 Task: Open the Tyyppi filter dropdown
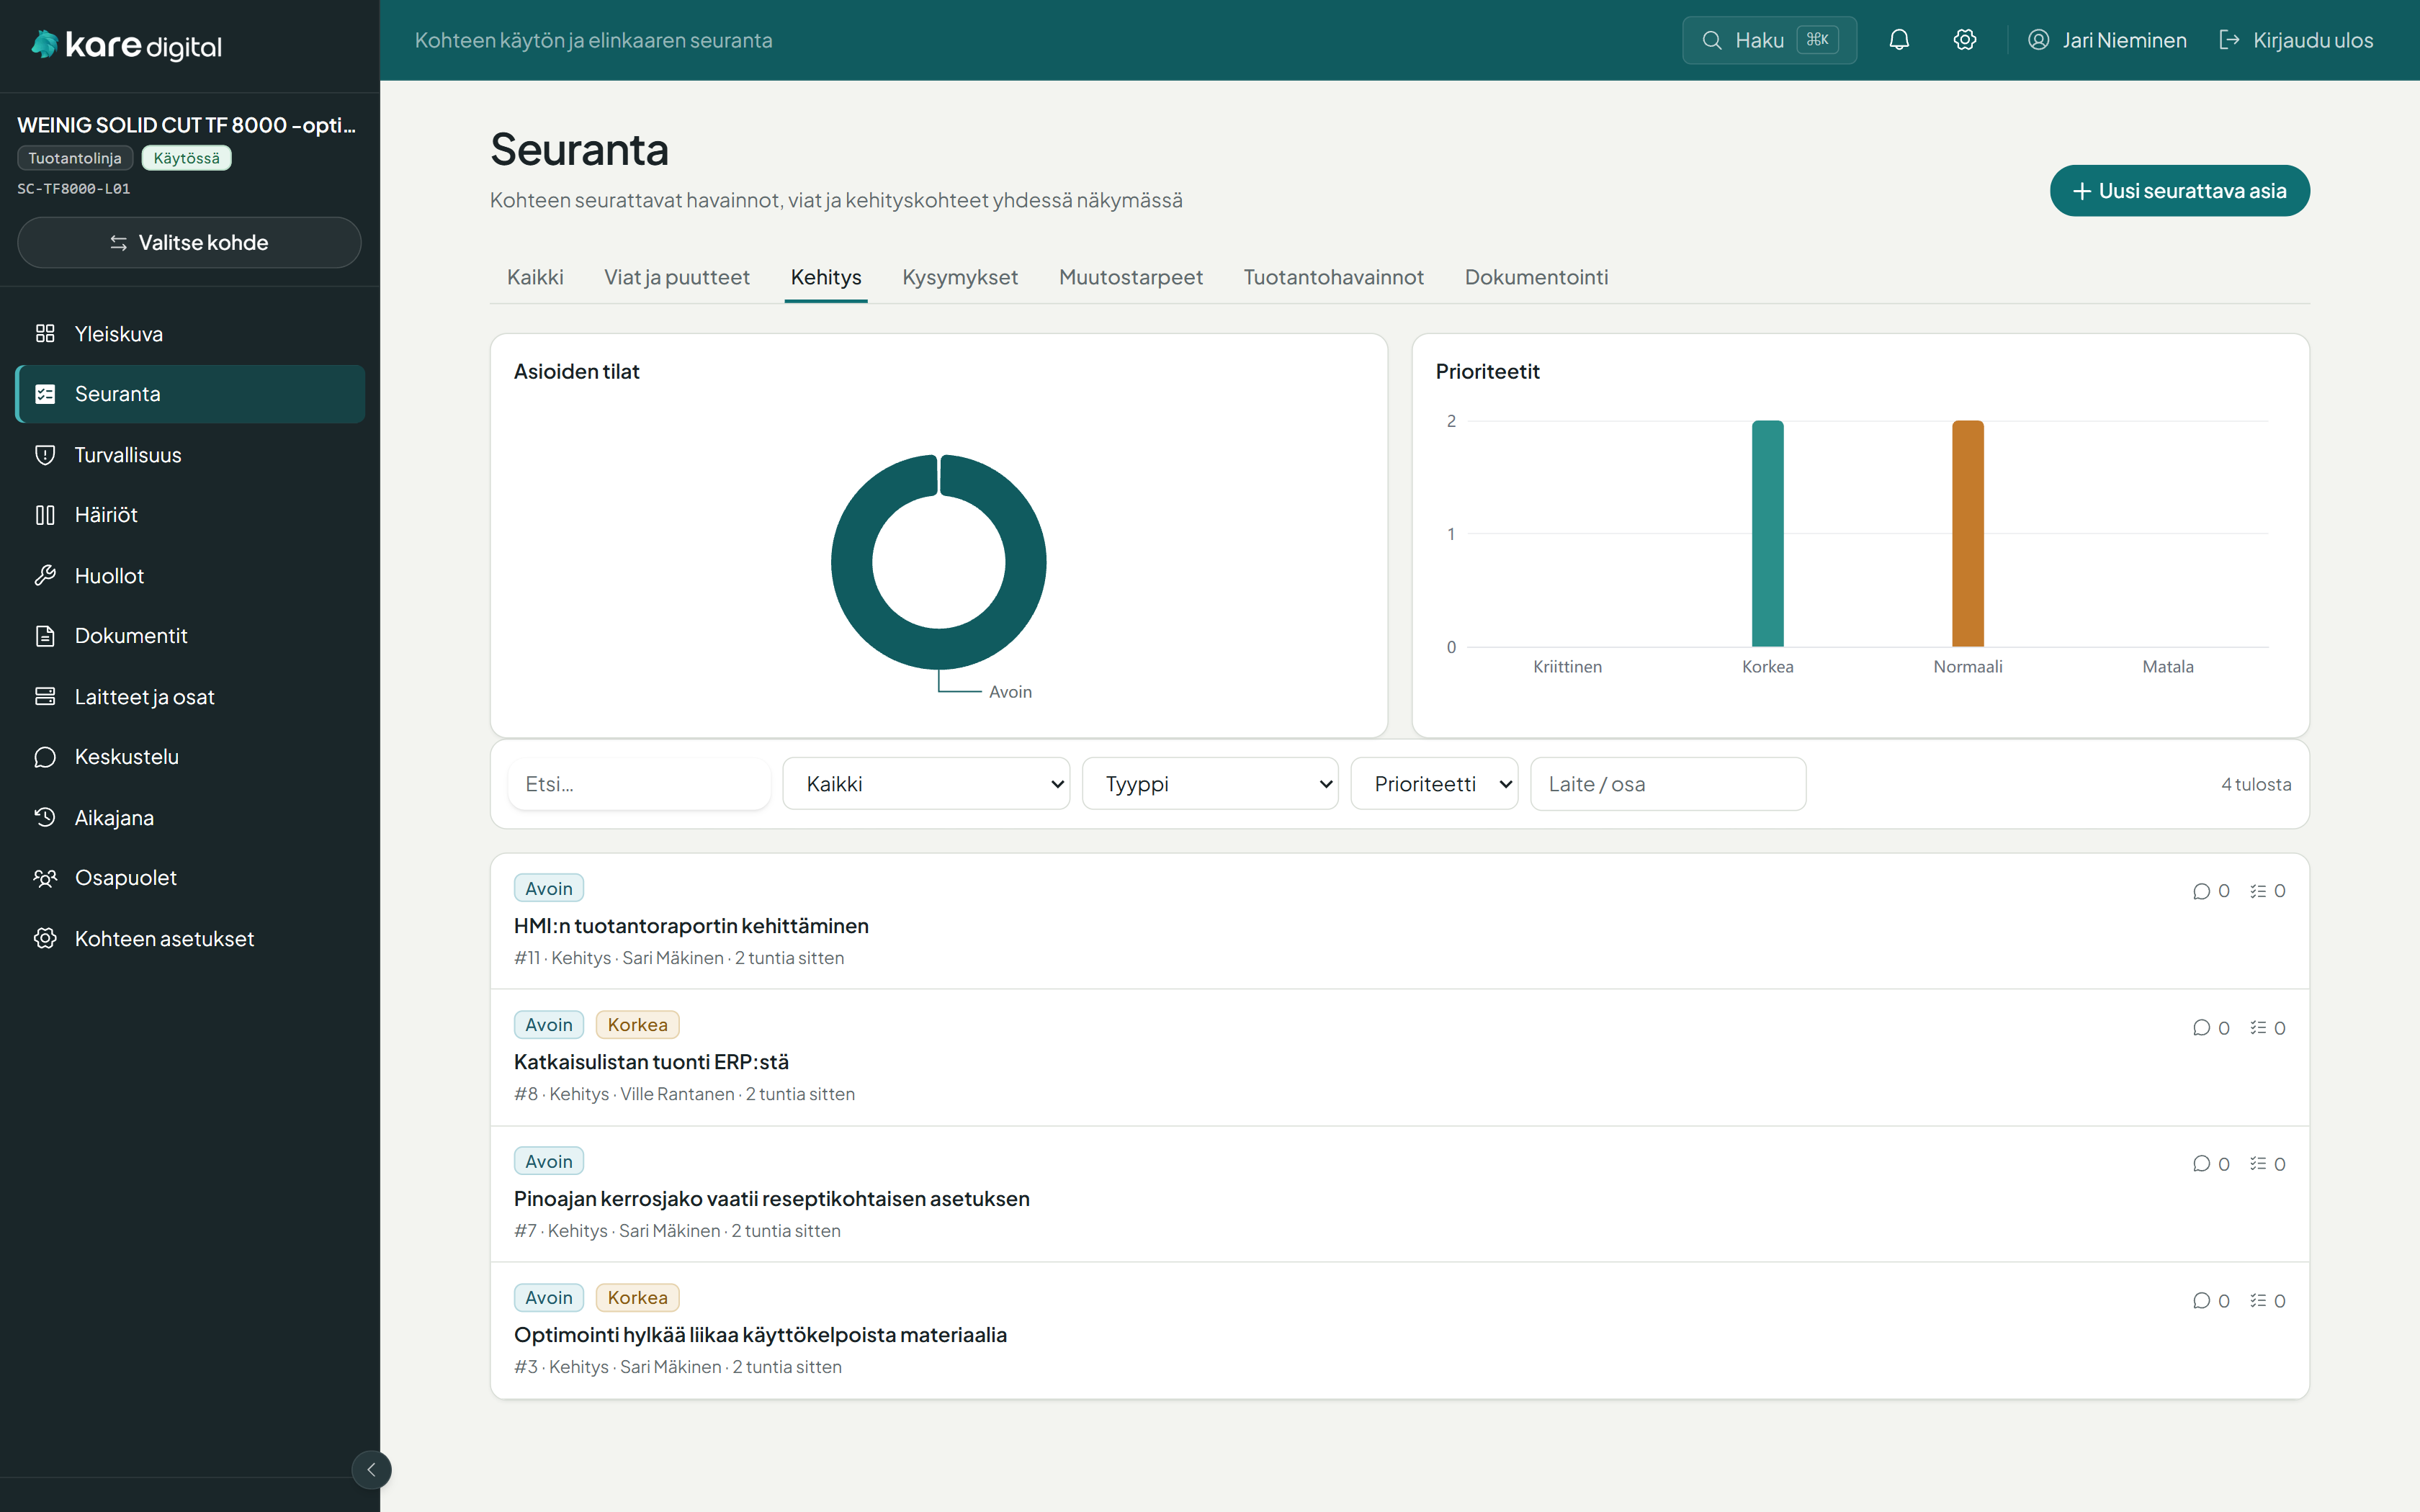[x=1210, y=784]
